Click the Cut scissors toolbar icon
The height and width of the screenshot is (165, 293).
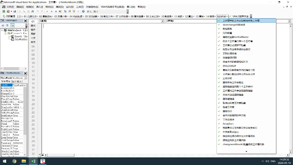[20, 11]
